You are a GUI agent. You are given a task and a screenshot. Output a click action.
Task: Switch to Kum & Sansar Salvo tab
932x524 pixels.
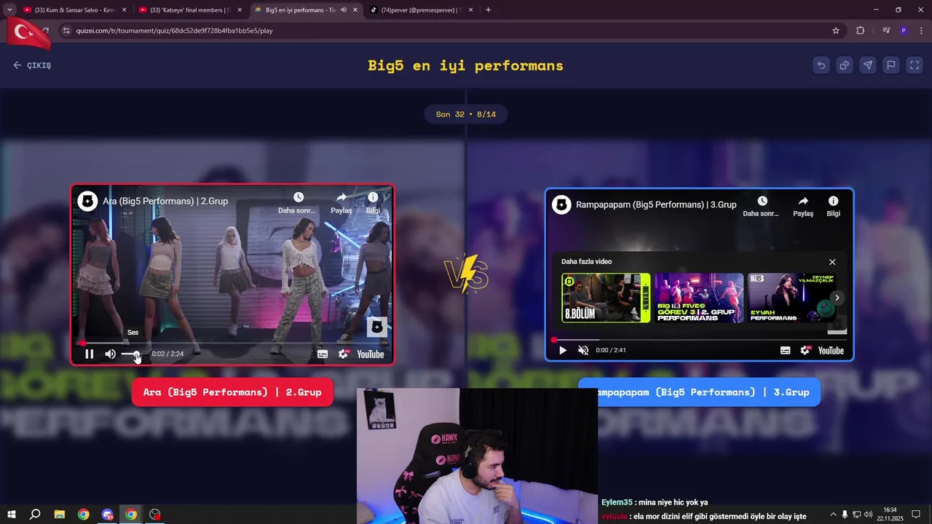76,10
